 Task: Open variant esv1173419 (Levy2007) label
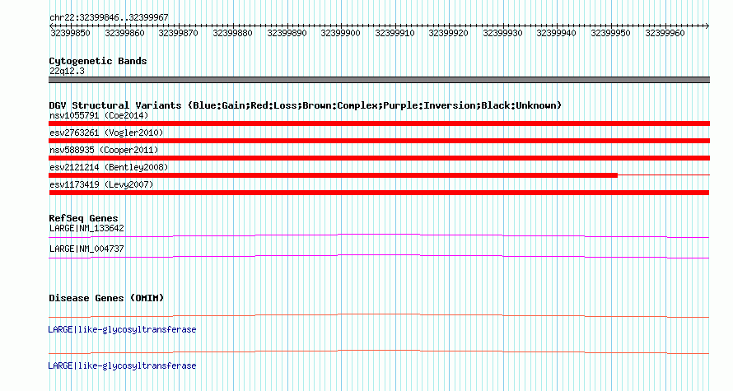(101, 184)
